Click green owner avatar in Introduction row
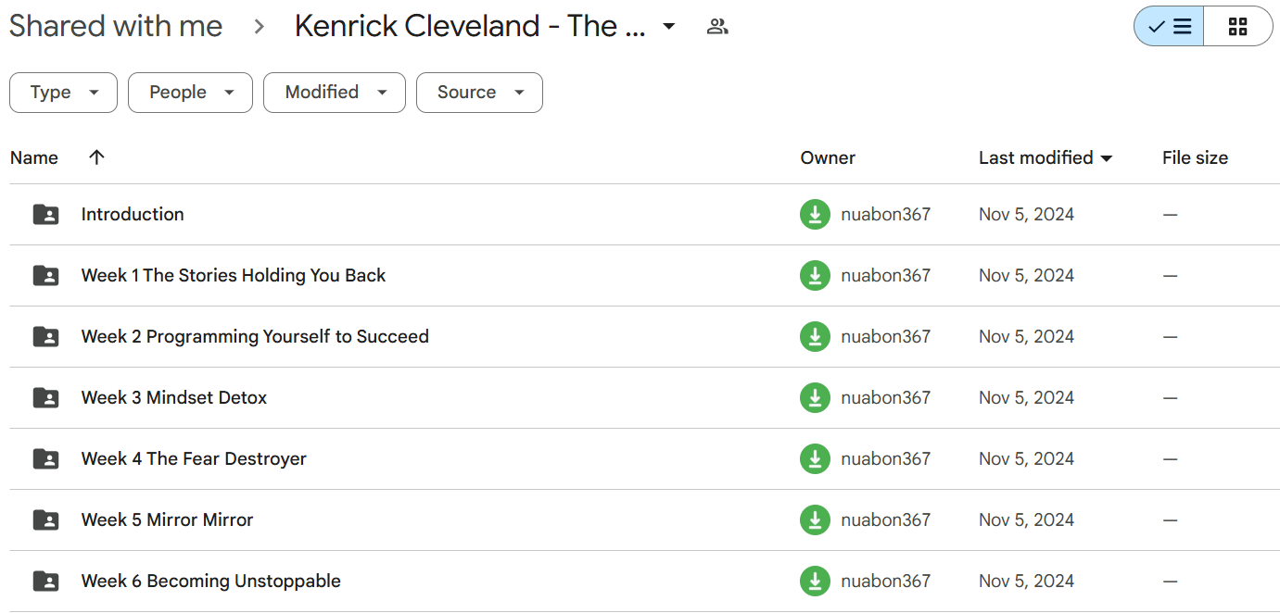1280x613 pixels. (815, 215)
